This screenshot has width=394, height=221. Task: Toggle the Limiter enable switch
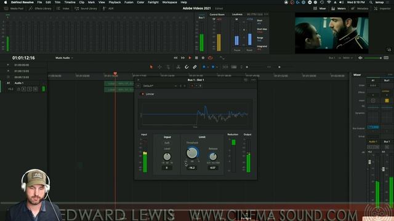tap(142, 94)
